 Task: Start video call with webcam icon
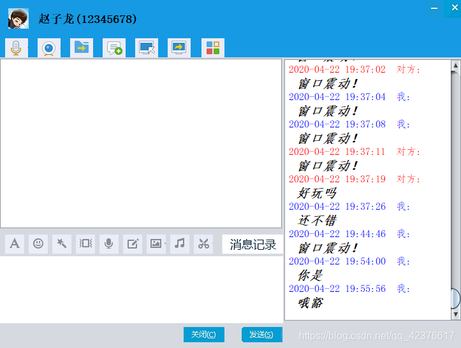click(49, 48)
